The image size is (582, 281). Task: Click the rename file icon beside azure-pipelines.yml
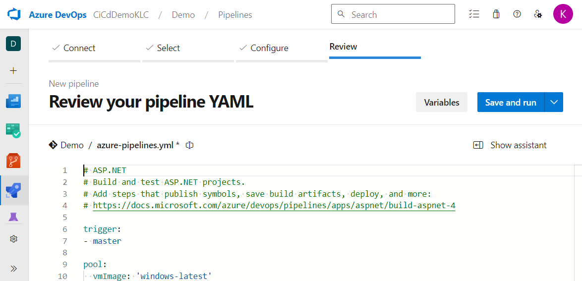[189, 145]
